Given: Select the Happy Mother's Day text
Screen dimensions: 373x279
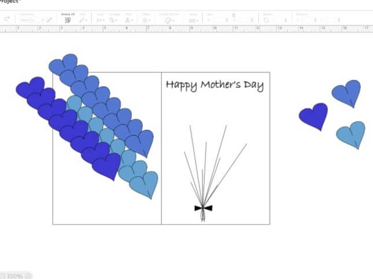Looking at the screenshot, I should 215,86.
